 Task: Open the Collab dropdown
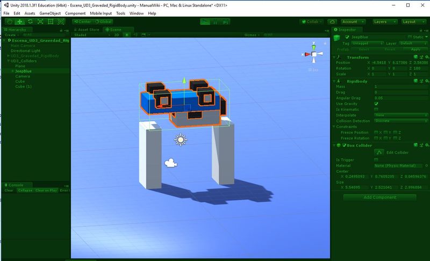point(312,21)
